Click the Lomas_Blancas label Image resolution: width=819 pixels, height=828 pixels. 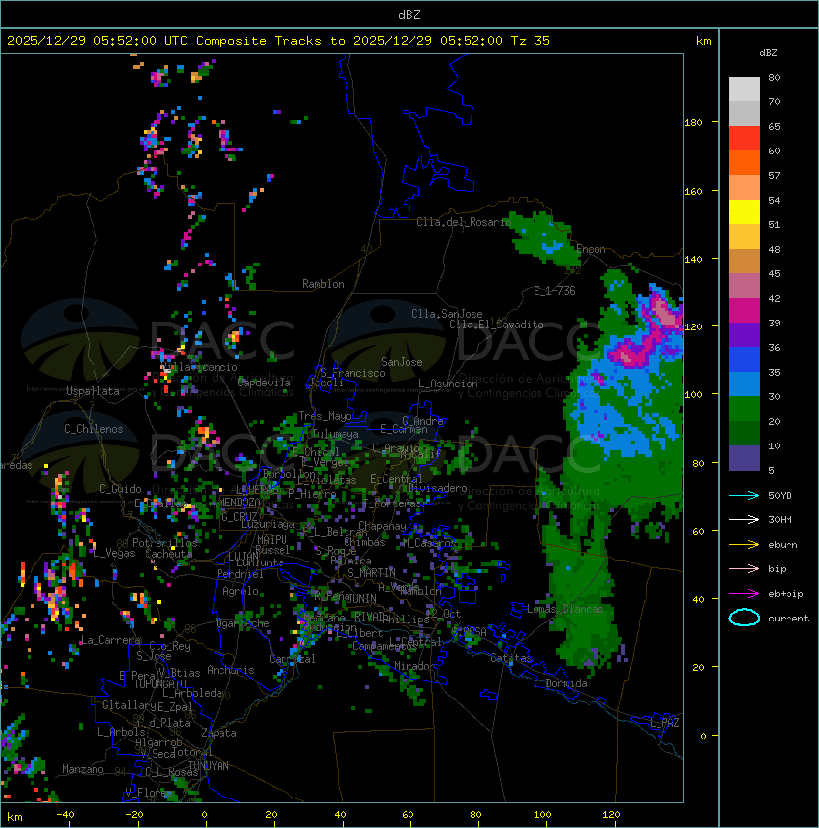point(565,609)
